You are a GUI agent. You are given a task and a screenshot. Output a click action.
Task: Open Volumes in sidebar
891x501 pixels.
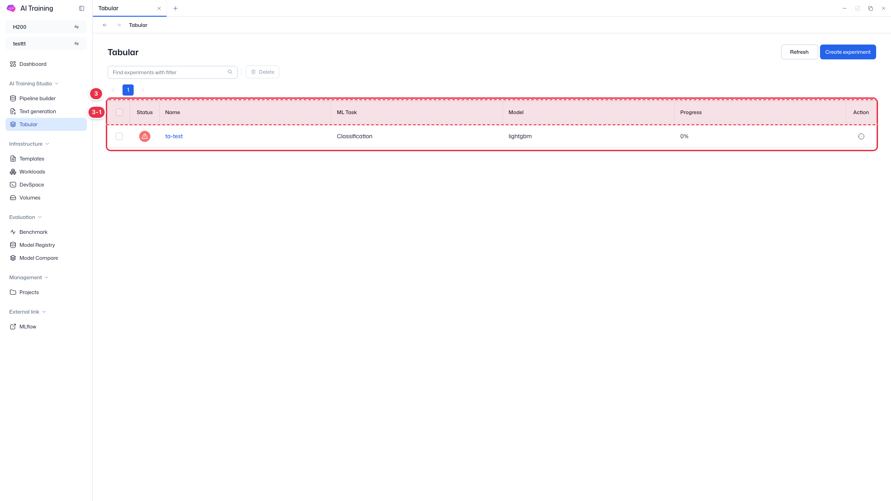(46, 198)
